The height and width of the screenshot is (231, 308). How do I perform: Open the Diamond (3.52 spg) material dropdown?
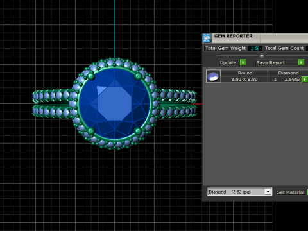point(268,192)
